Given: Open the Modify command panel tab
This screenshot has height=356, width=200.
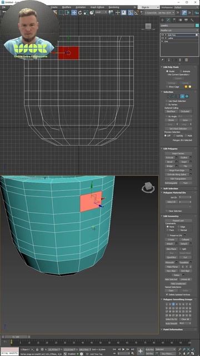Looking at the screenshot, I should [x=168, y=20].
